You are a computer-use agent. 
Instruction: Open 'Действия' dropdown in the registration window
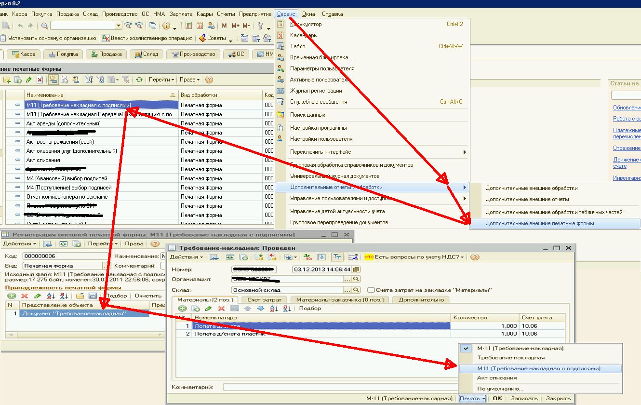coord(21,244)
